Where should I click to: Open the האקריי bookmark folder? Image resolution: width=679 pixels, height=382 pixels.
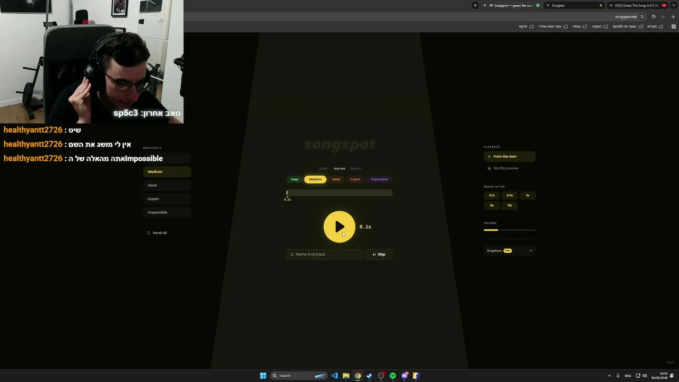(x=600, y=27)
